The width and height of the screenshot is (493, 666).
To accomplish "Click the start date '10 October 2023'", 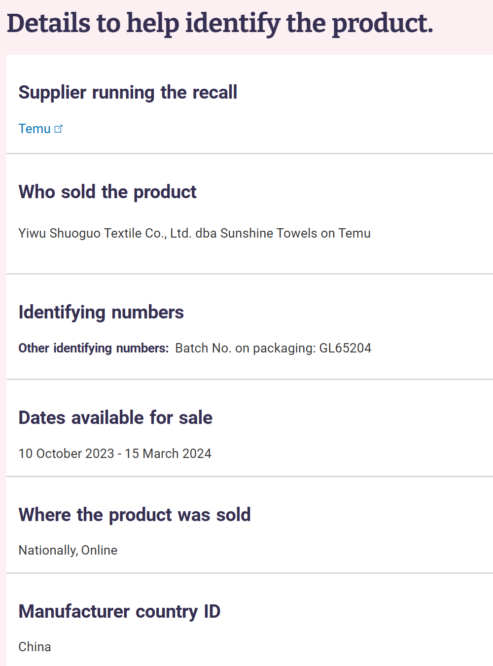I will (66, 454).
